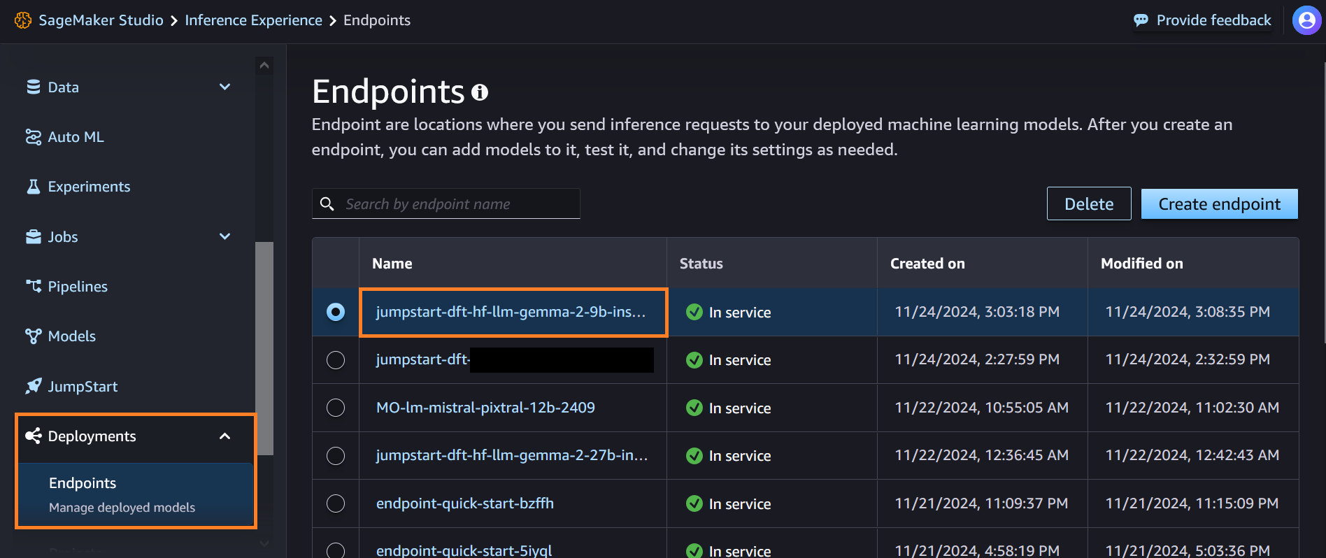The height and width of the screenshot is (558, 1326).
Task: Click created date 11/24/2024, 2:27:59 PM
Action: [977, 359]
